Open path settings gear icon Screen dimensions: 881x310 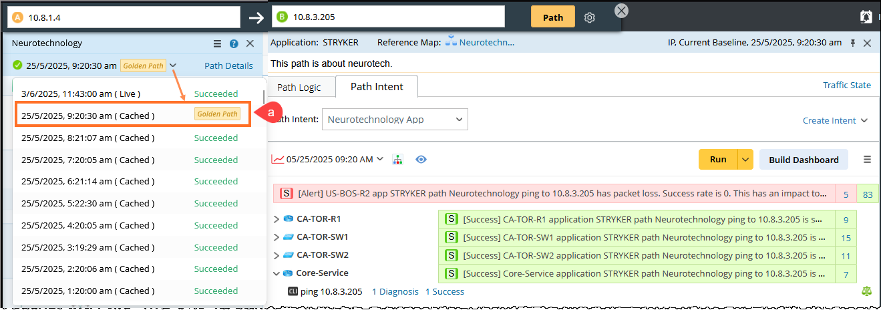click(589, 17)
